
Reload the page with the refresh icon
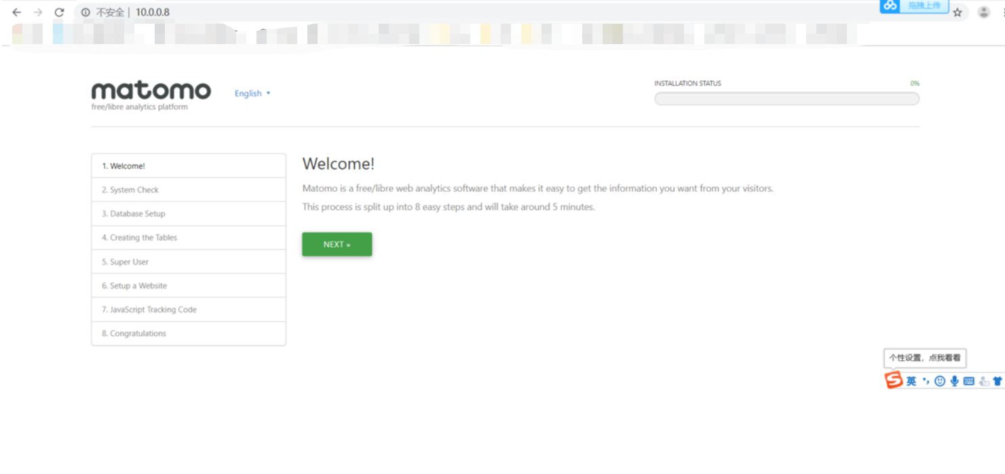tap(60, 12)
